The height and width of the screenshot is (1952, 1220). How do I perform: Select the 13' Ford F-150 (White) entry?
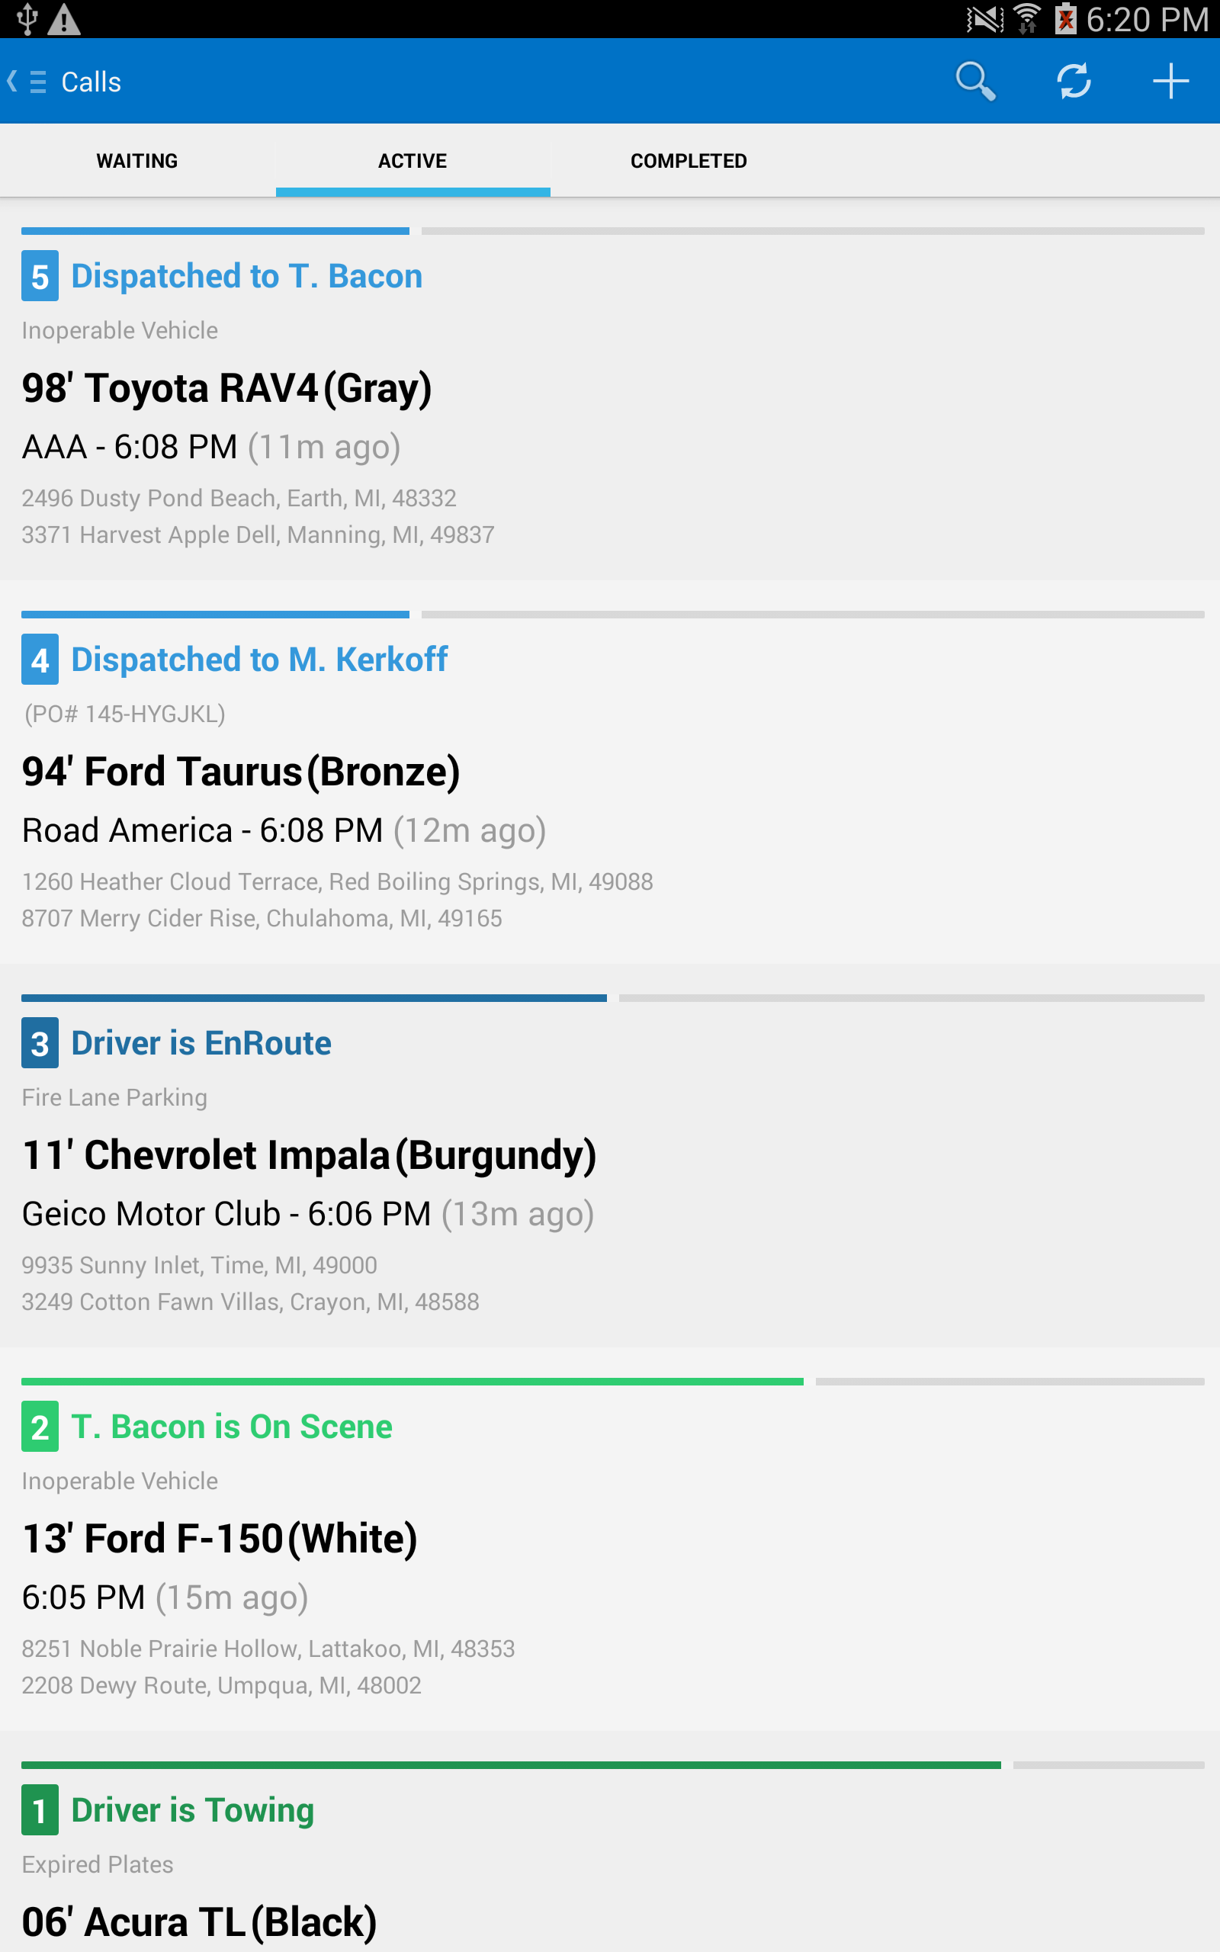220,1538
